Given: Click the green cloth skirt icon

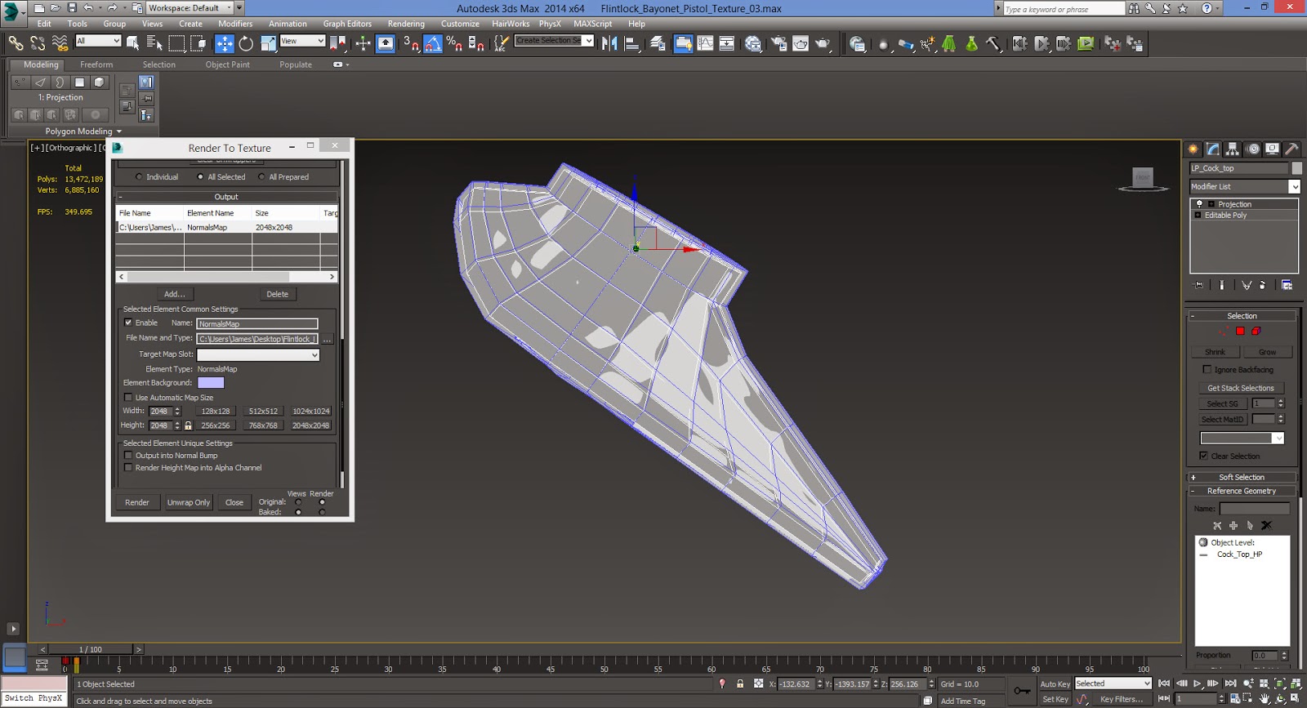Looking at the screenshot, I should (949, 43).
